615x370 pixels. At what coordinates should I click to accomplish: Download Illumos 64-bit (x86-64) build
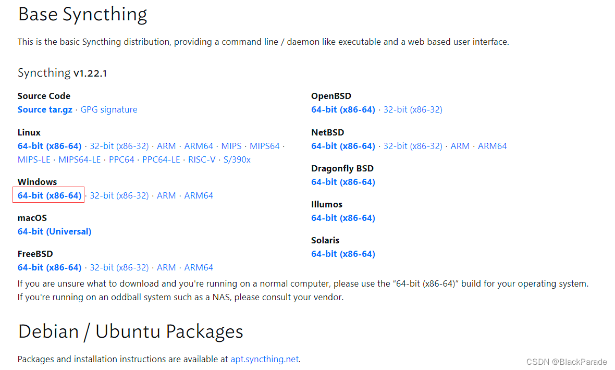pos(343,218)
